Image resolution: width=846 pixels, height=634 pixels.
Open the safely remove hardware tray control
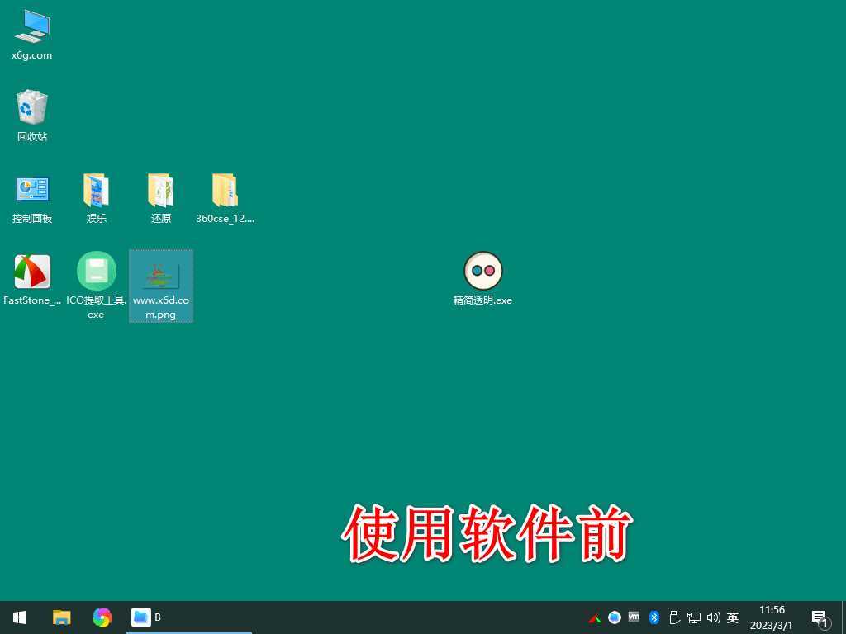(673, 617)
